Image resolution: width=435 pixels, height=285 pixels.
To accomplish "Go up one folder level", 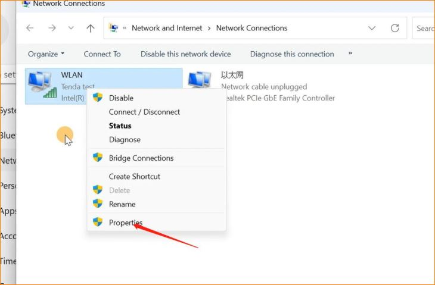I will click(91, 28).
